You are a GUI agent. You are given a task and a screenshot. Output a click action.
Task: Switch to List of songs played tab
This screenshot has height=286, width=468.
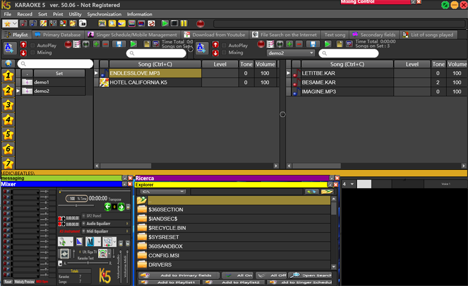428,34
